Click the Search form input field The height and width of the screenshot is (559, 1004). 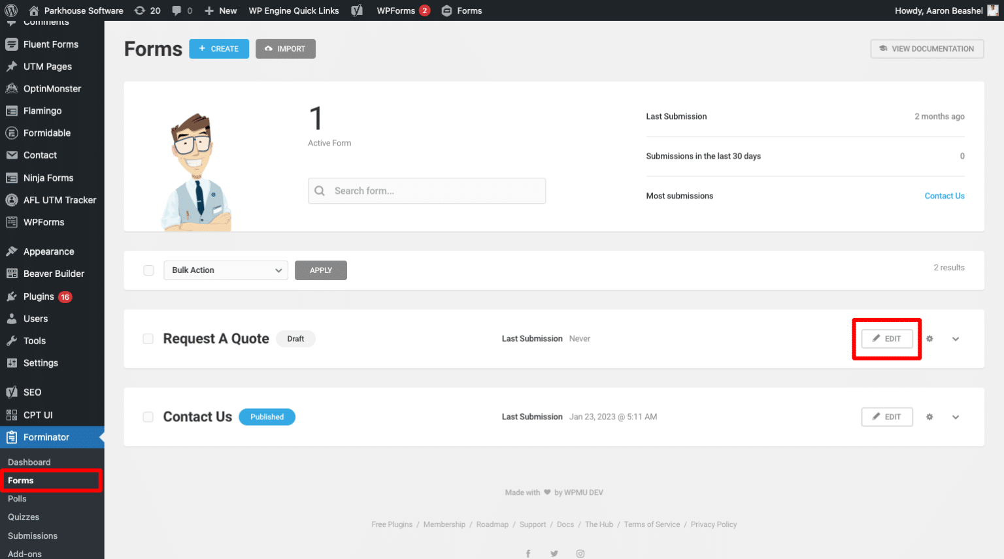pyautogui.click(x=426, y=191)
